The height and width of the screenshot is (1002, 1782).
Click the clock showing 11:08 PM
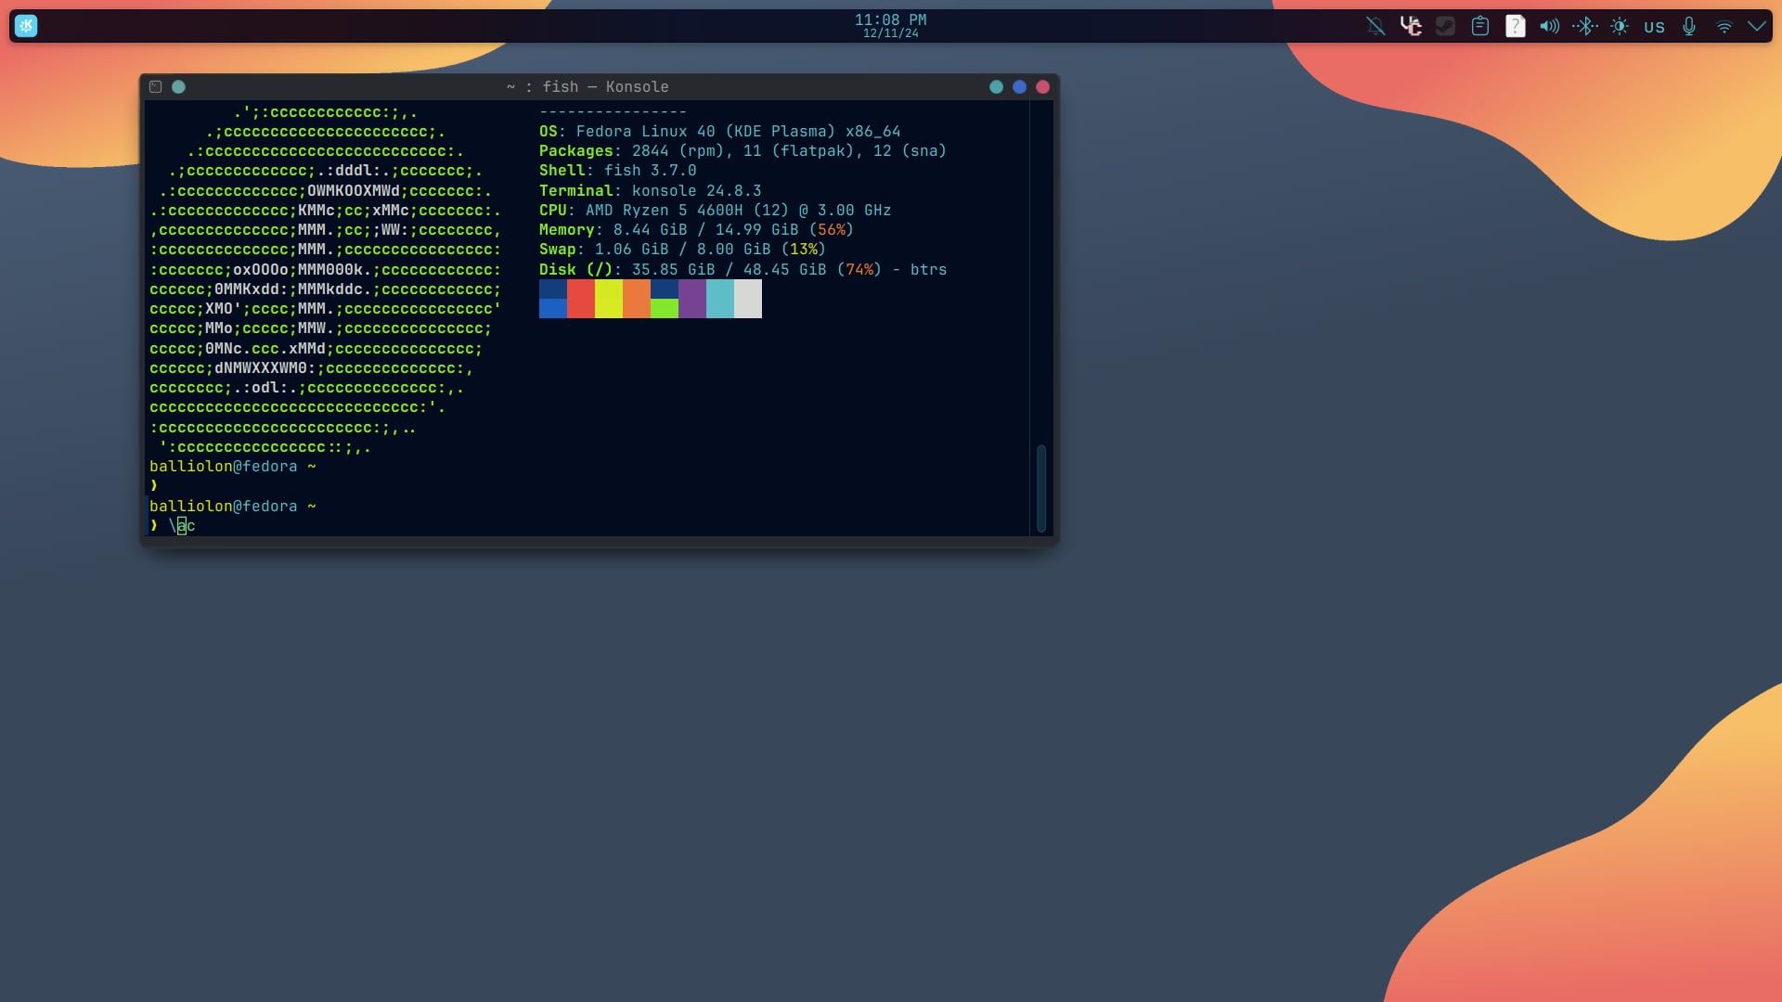(890, 19)
